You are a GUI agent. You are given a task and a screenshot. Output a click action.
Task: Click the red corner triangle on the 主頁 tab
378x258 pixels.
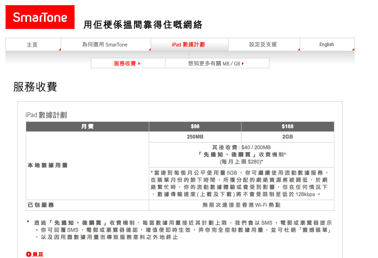pyautogui.click(x=59, y=49)
